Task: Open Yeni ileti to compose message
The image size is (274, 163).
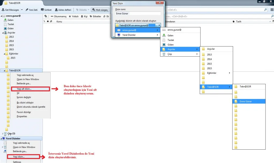Action: point(31,10)
